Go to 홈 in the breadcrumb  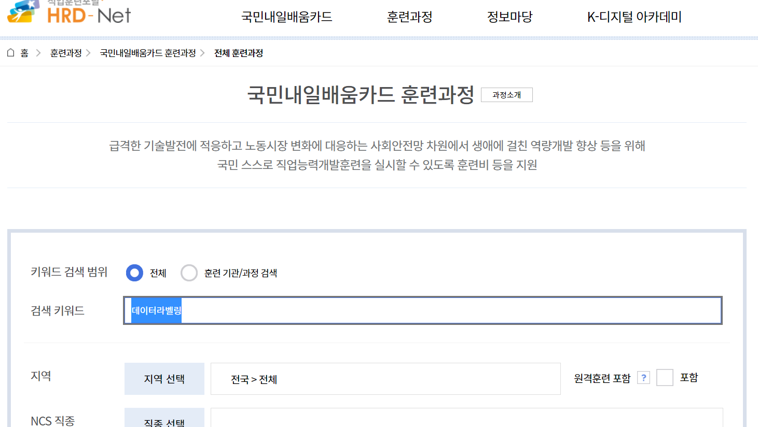[x=24, y=53]
